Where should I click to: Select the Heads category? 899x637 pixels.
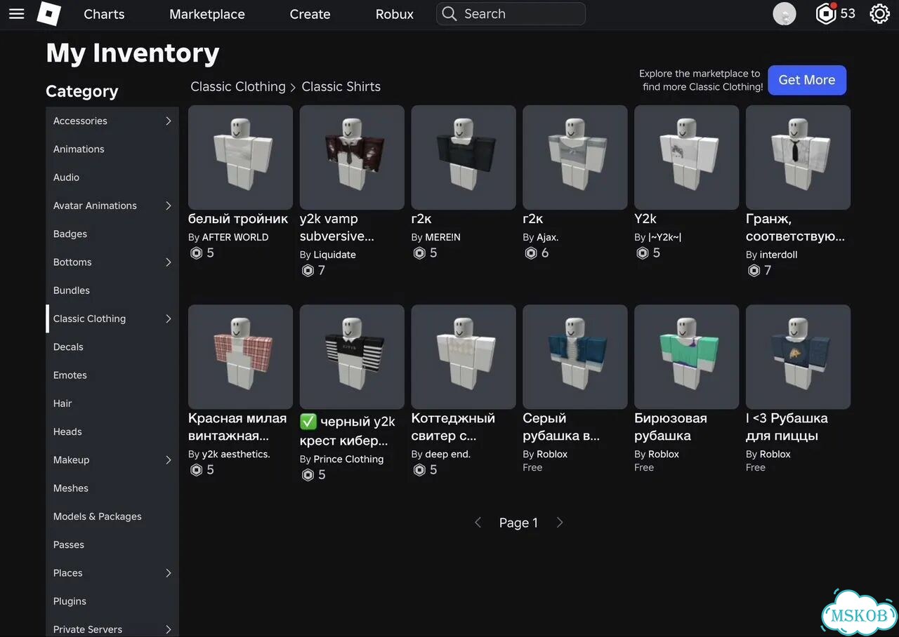point(112,432)
